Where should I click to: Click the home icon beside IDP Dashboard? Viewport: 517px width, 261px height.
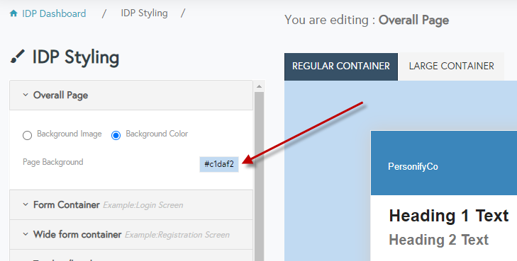coord(13,13)
